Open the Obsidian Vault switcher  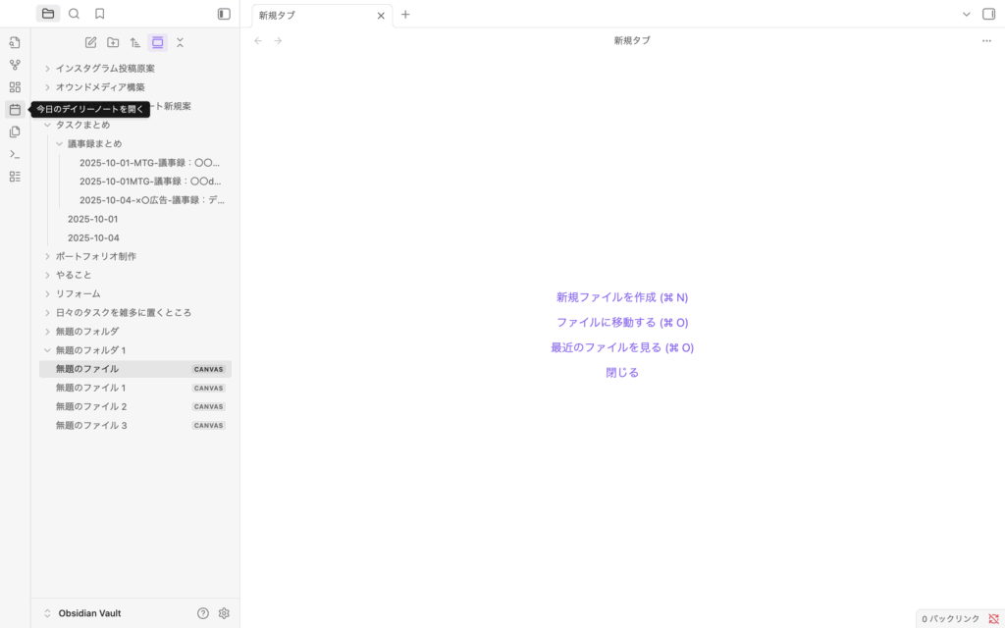(83, 613)
